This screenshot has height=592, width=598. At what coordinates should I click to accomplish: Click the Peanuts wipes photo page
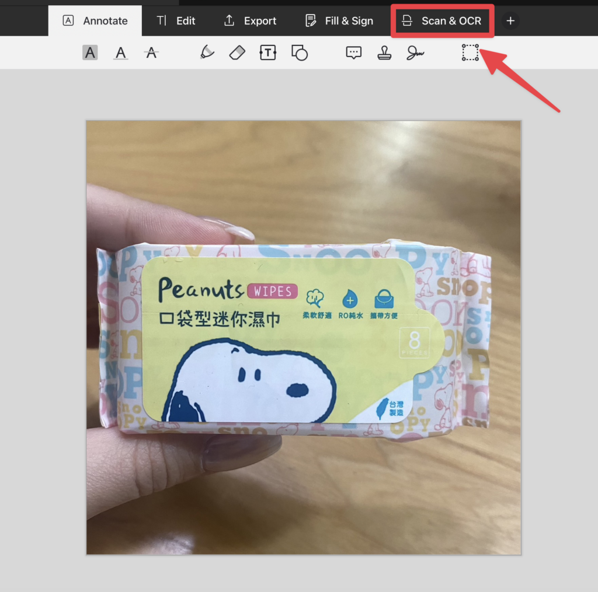304,338
